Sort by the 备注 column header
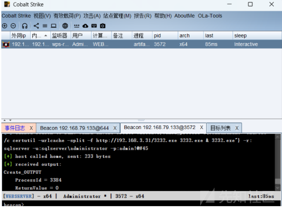Screen dimensions: 282x207 click(x=122, y=36)
